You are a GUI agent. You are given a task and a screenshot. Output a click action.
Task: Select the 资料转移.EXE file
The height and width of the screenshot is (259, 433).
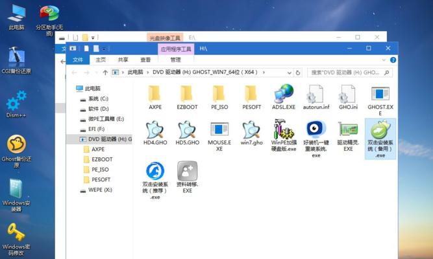click(x=187, y=177)
